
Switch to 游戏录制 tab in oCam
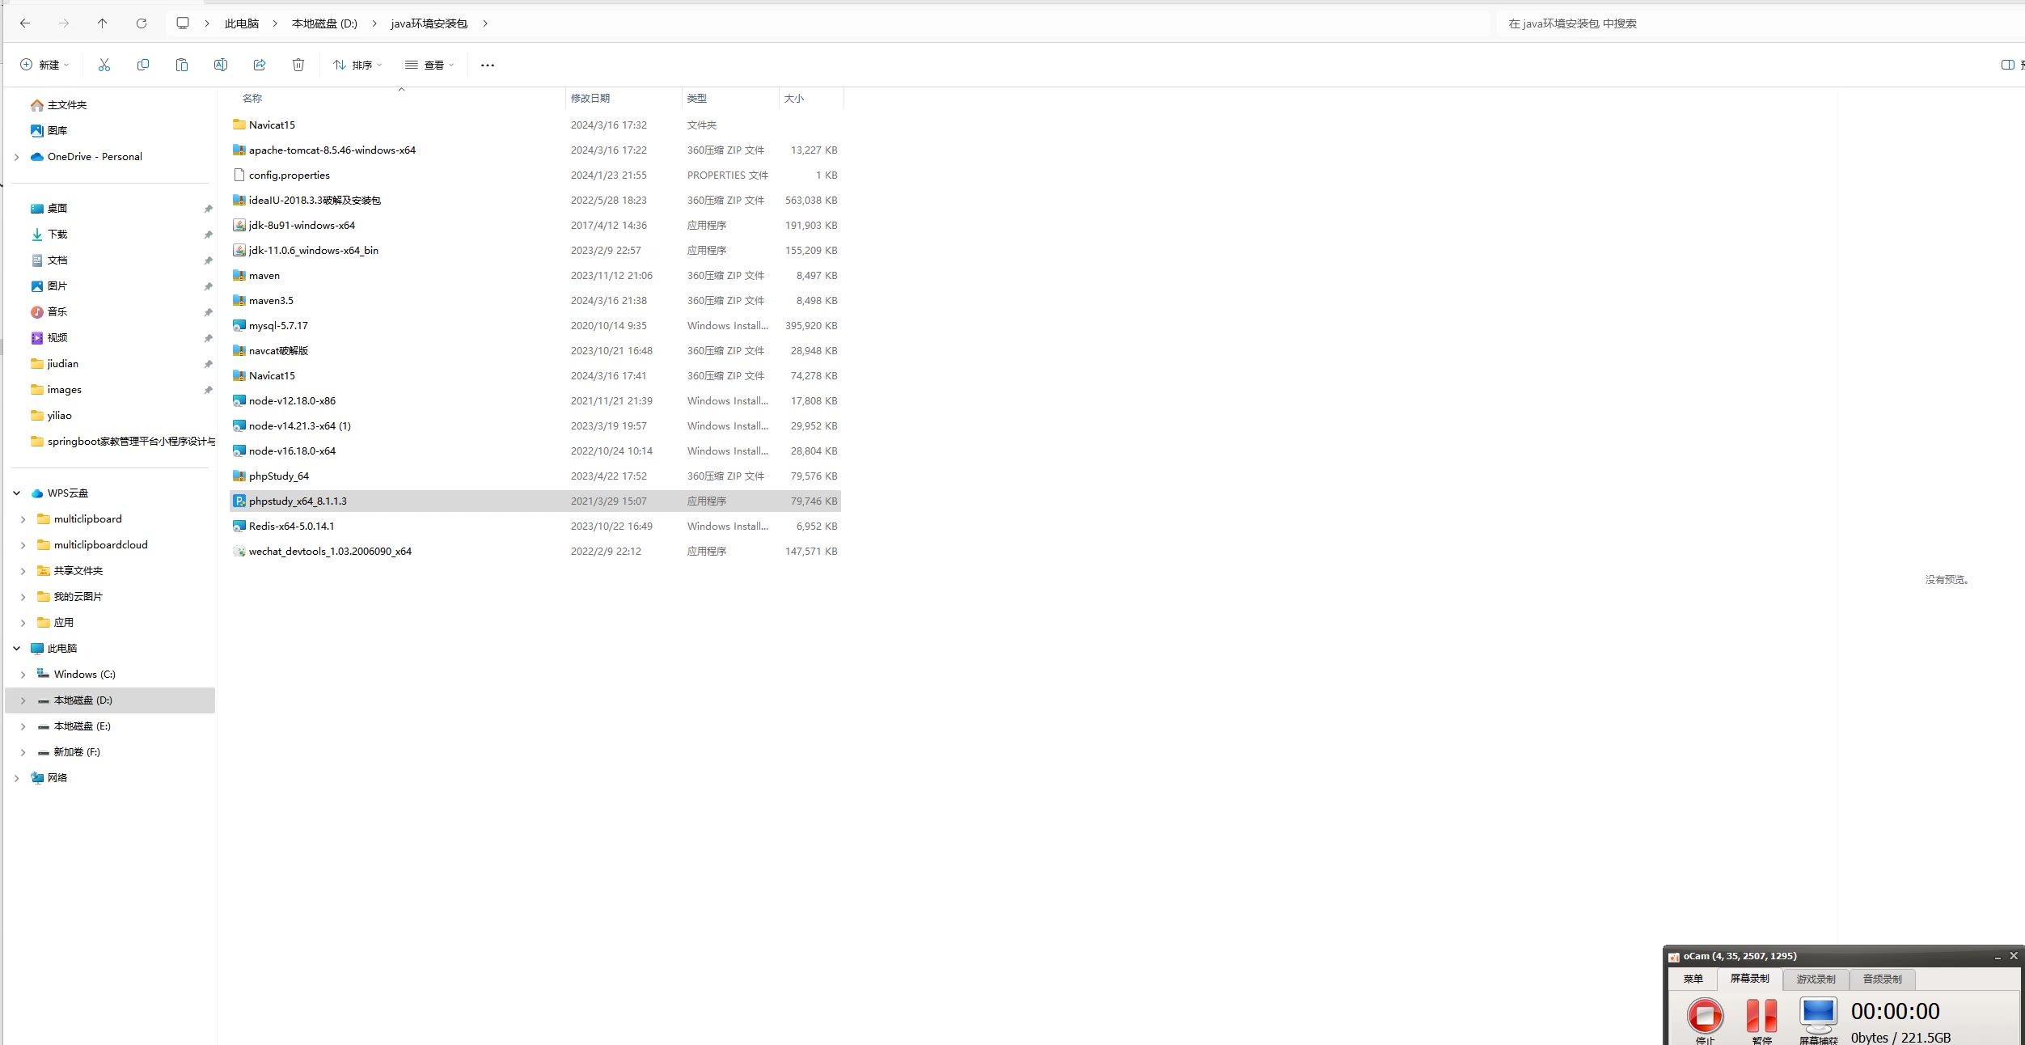1816,979
